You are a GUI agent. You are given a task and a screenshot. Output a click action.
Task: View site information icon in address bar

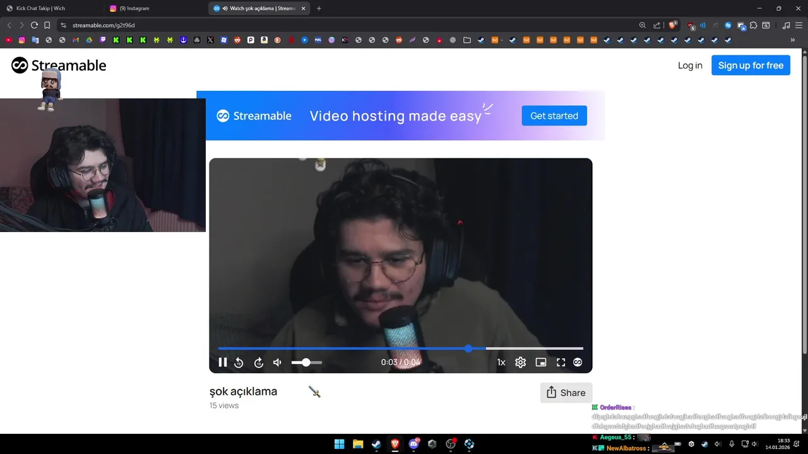(63, 25)
